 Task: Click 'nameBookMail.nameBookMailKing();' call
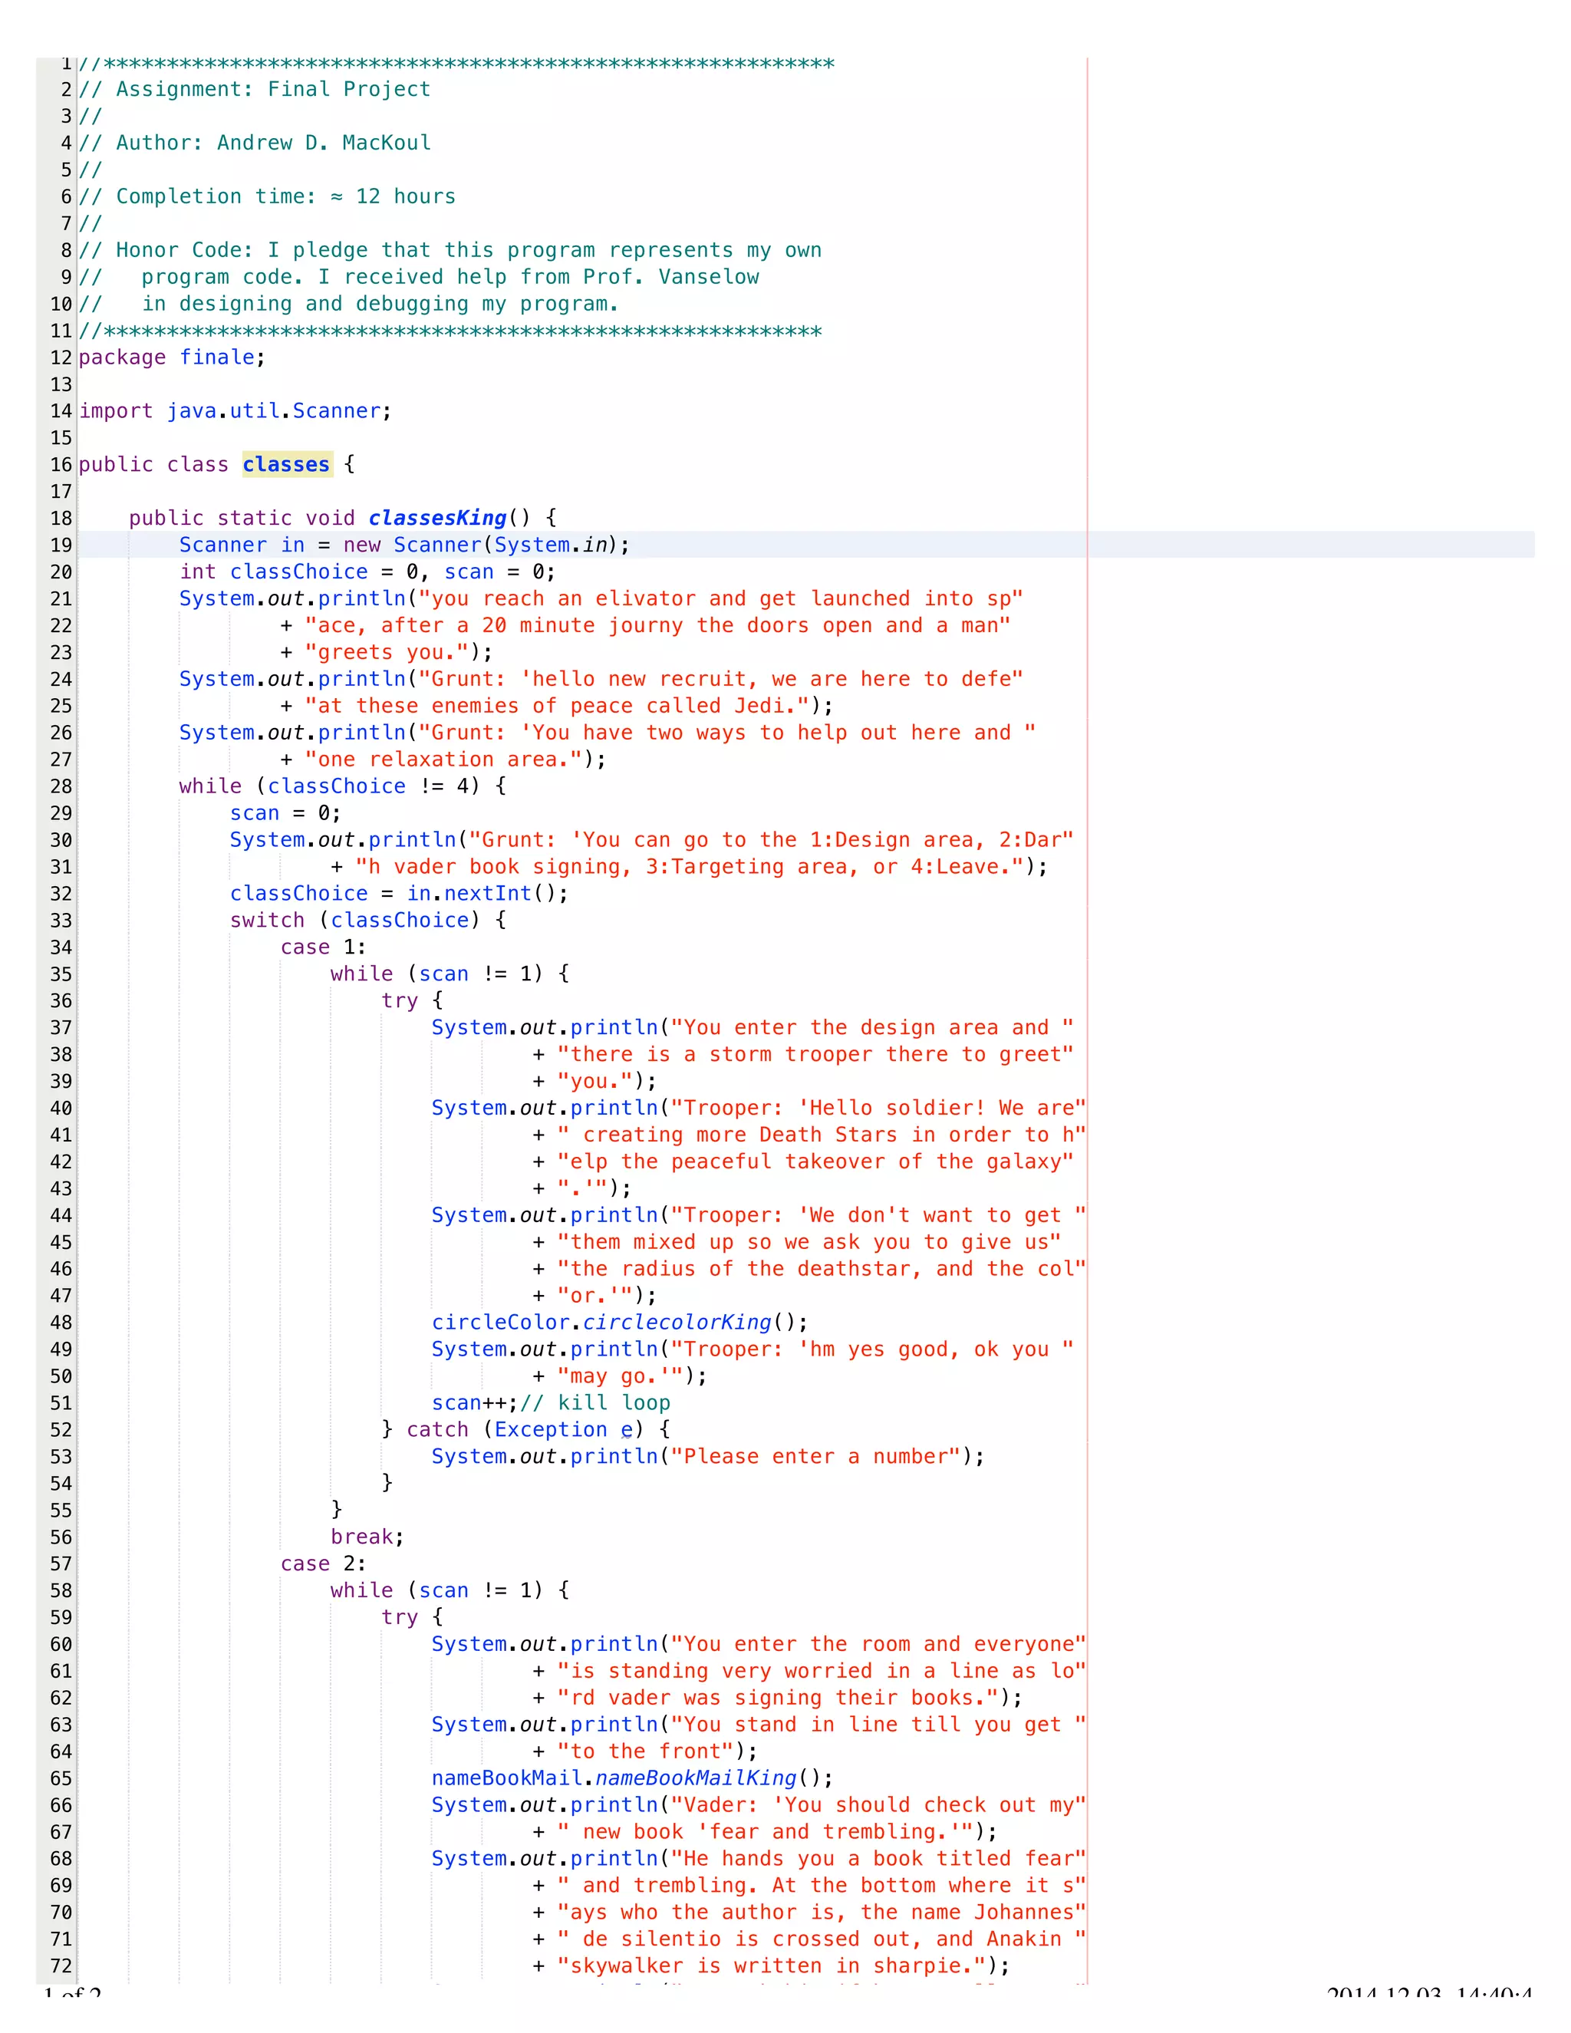coord(633,1779)
